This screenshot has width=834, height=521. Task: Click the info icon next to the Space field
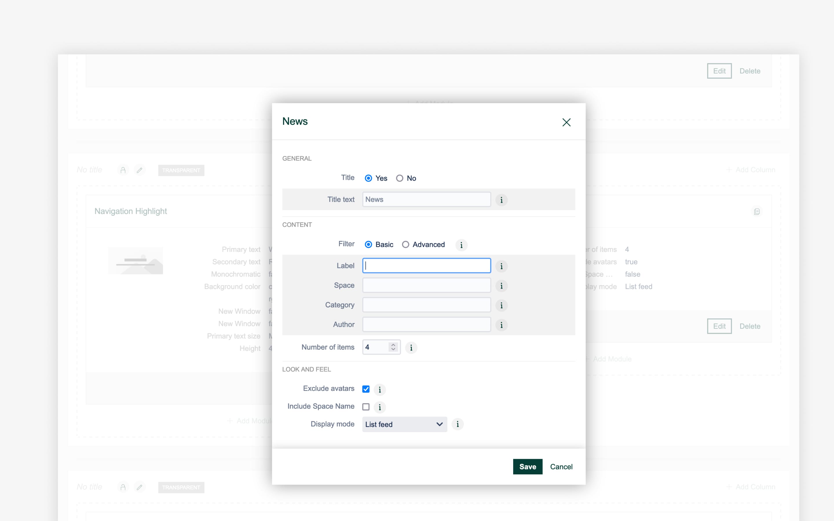click(x=502, y=286)
